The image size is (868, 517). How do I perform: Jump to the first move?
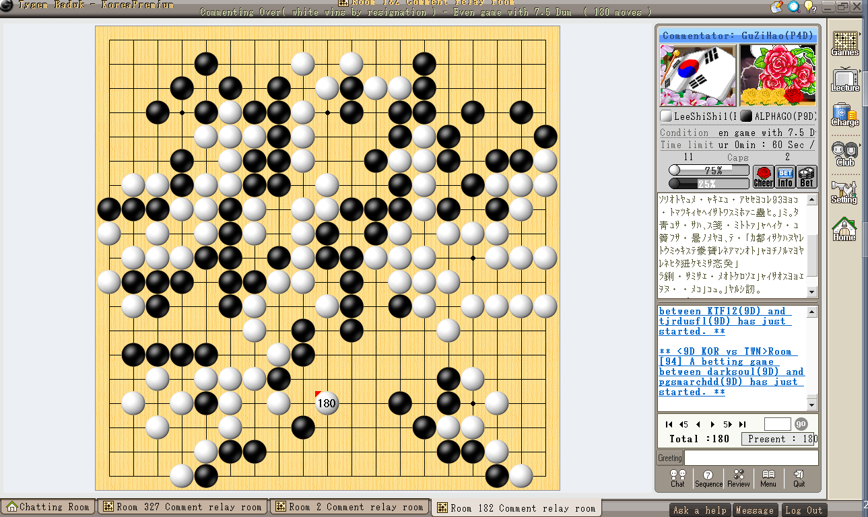pyautogui.click(x=669, y=424)
